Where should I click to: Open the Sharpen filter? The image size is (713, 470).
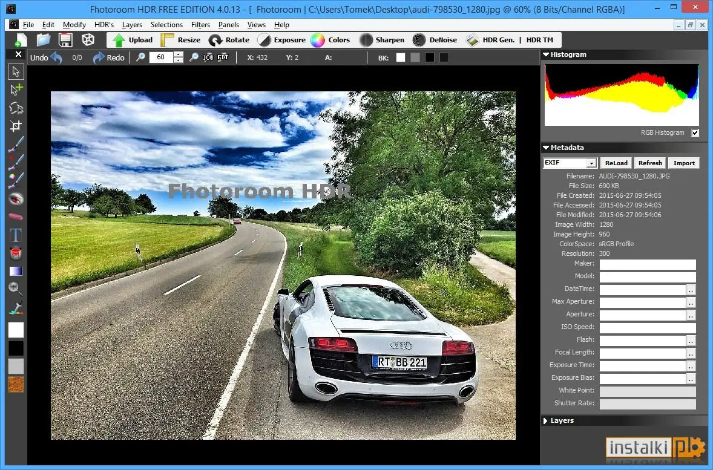[382, 40]
